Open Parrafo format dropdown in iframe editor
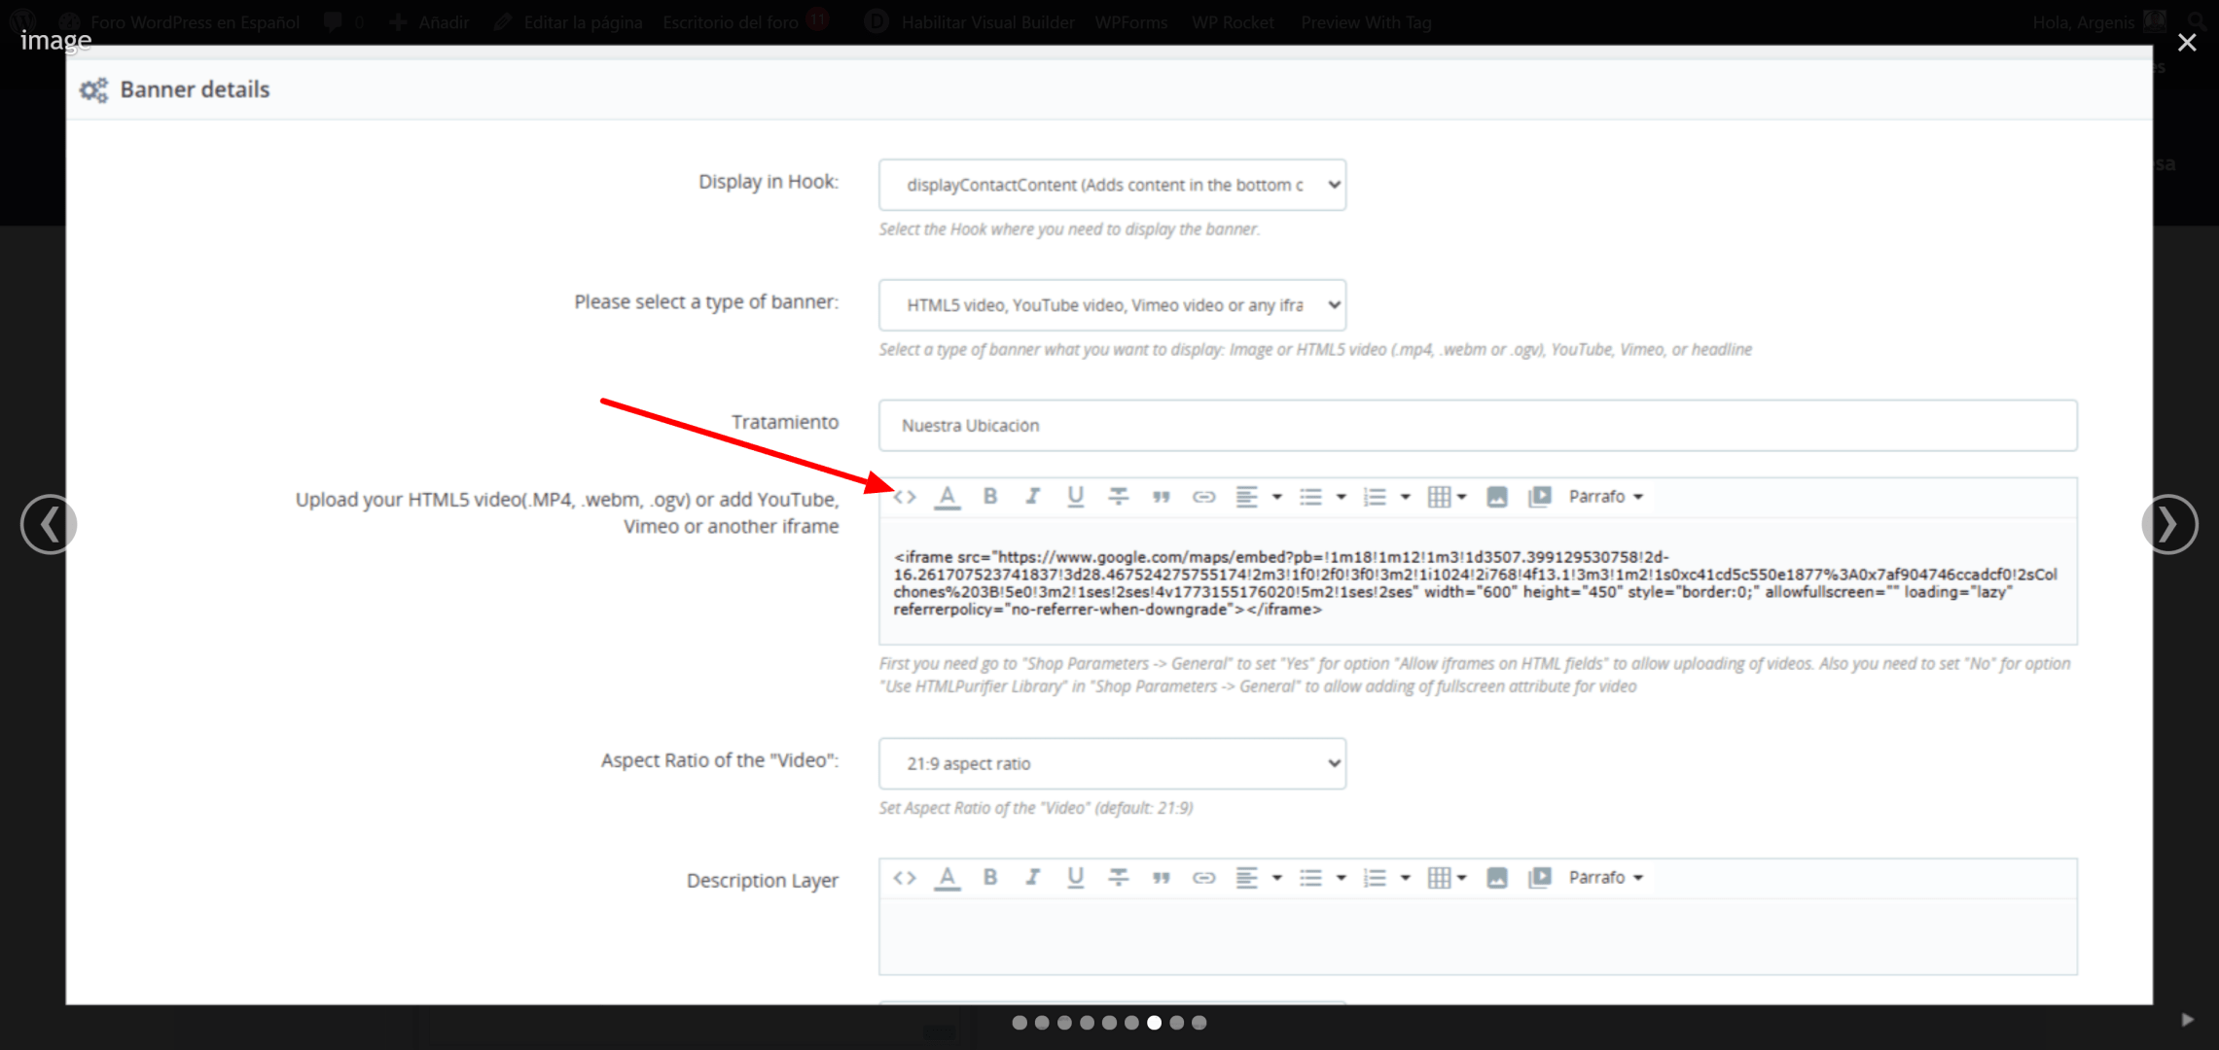The width and height of the screenshot is (2219, 1050). (1605, 497)
